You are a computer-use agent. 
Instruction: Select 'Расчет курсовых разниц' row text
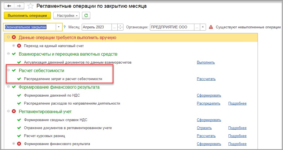pos(44,136)
